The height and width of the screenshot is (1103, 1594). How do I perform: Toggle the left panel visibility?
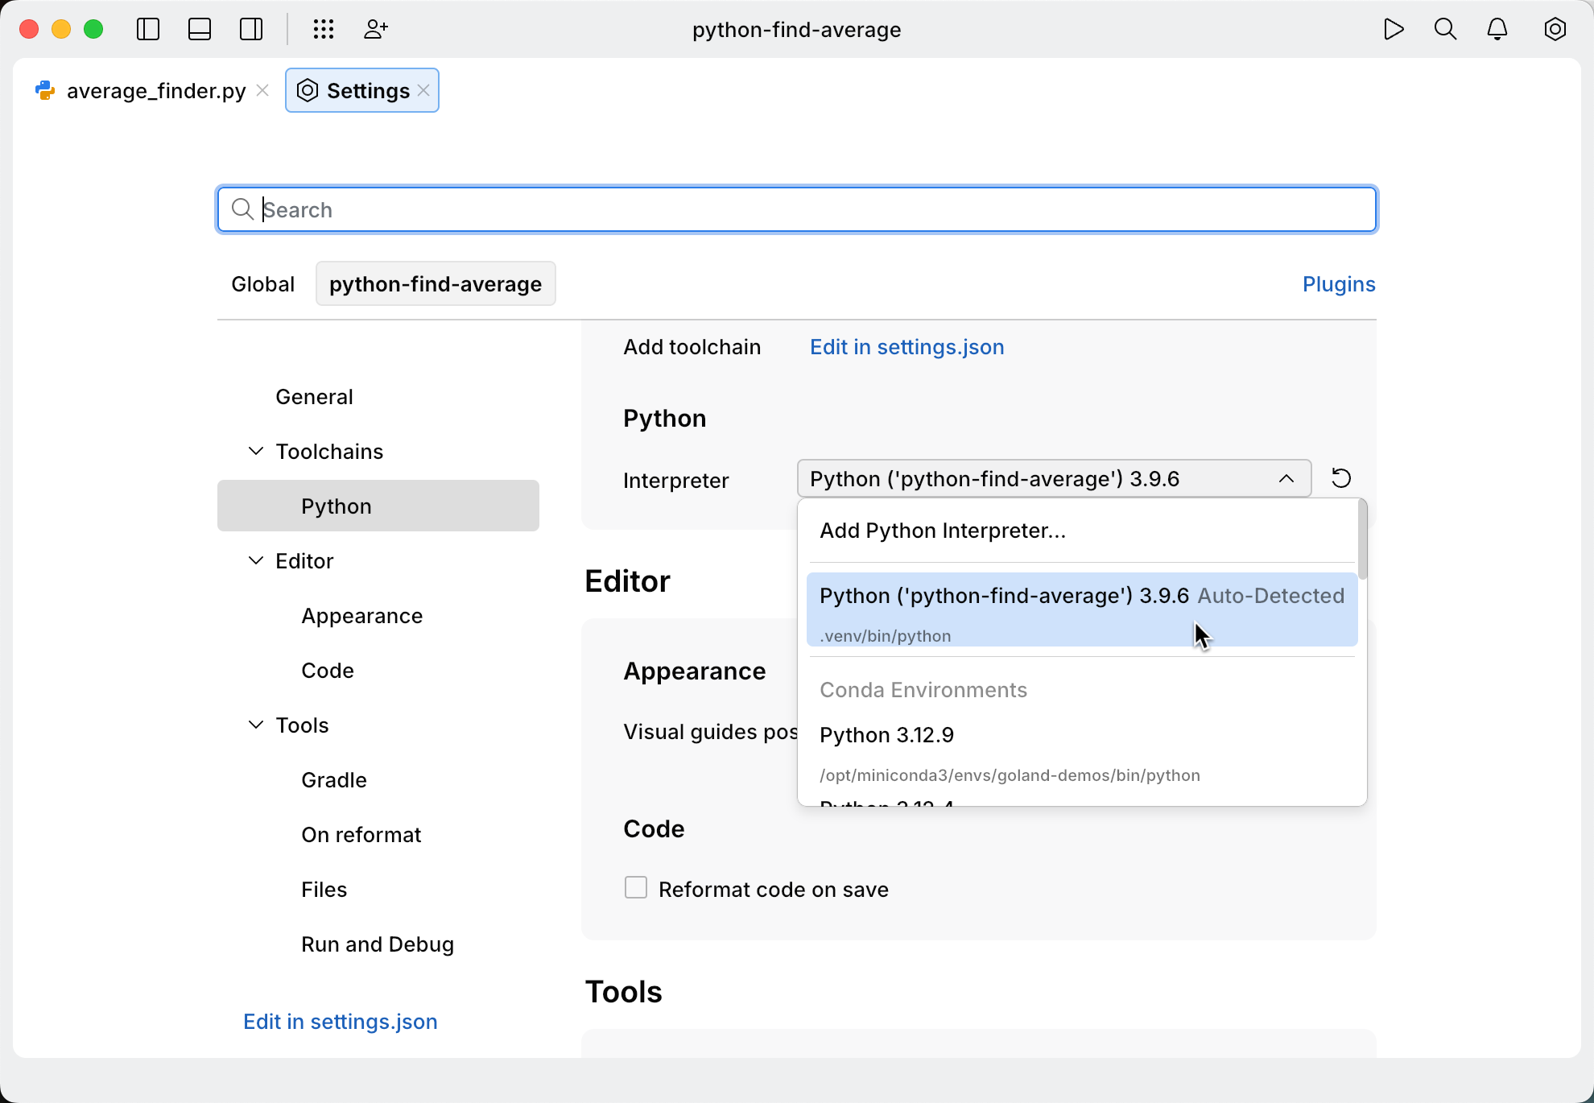pyautogui.click(x=148, y=29)
